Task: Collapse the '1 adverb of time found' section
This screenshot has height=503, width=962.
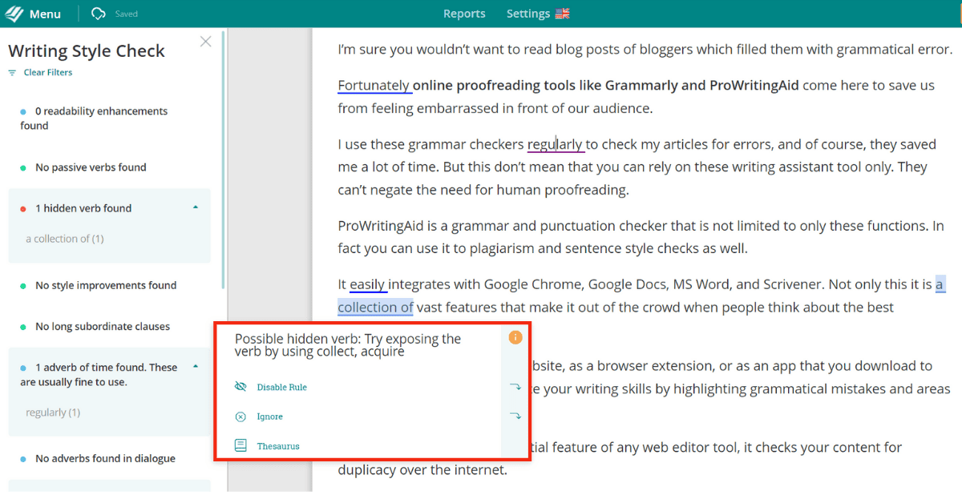Action: pyautogui.click(x=196, y=367)
